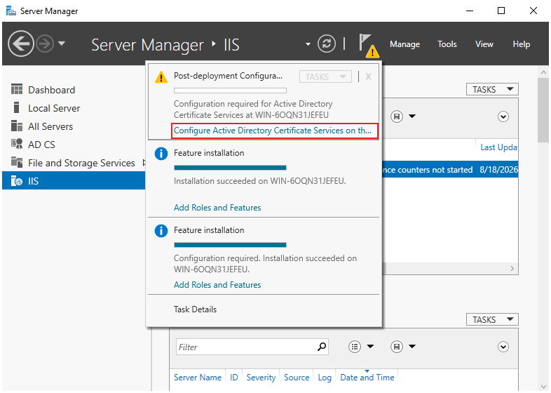551x393 pixels.
Task: Click the vertical scrollbar up arrow
Action: pyautogui.click(x=543, y=73)
